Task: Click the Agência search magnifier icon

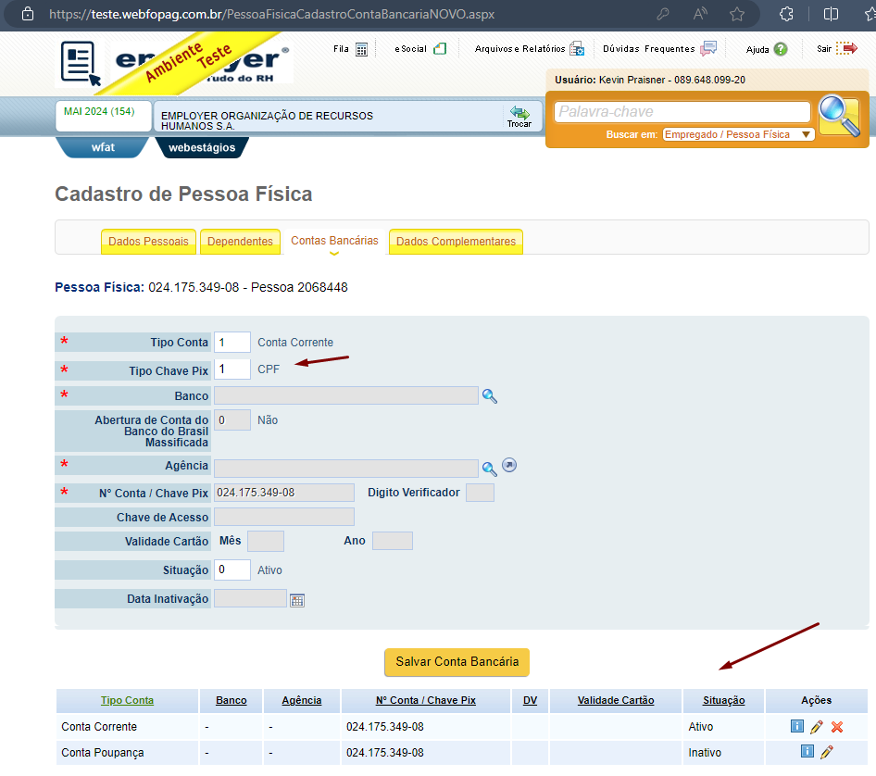Action: click(x=490, y=469)
